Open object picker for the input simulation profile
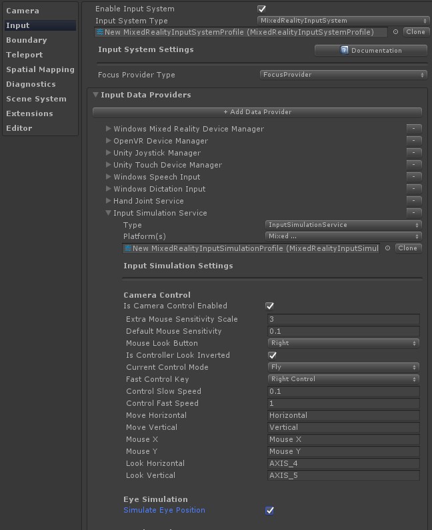Image resolution: width=432 pixels, height=530 pixels. (x=388, y=248)
